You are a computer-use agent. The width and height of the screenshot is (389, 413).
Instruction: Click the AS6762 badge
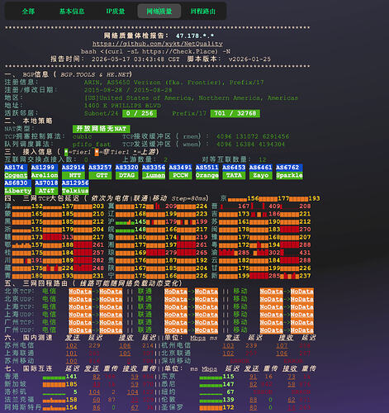point(289,168)
